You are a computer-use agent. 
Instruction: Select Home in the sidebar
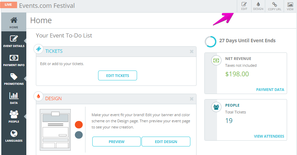click(x=14, y=22)
